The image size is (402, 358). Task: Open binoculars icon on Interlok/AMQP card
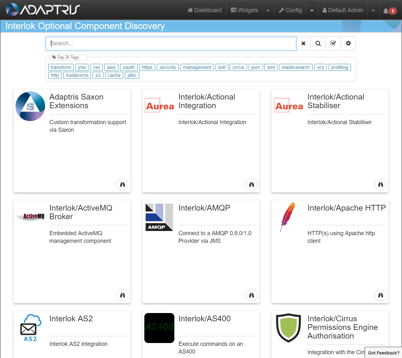[x=251, y=295]
